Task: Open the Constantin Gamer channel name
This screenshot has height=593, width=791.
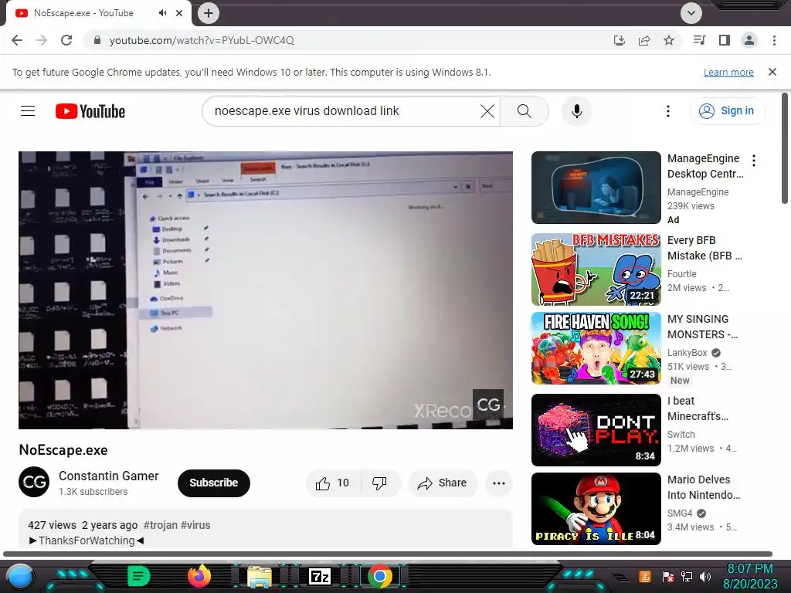Action: pyautogui.click(x=108, y=476)
